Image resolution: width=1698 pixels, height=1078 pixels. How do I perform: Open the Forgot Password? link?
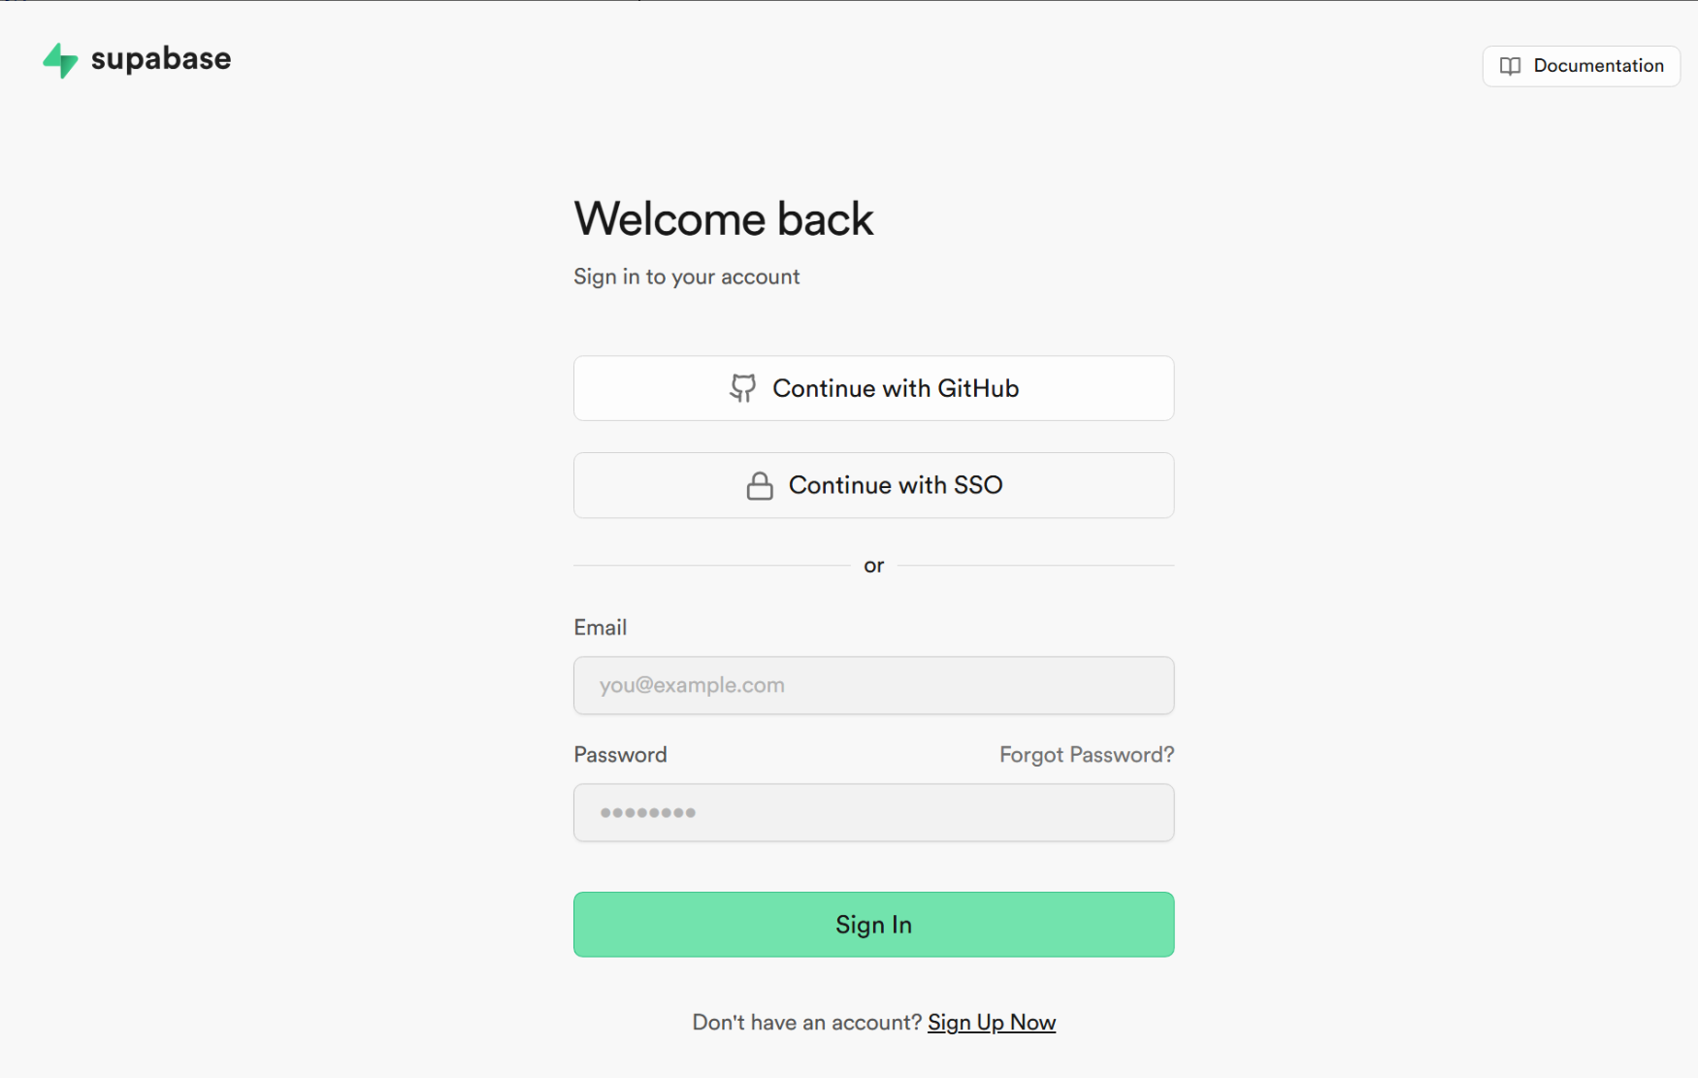(1086, 755)
